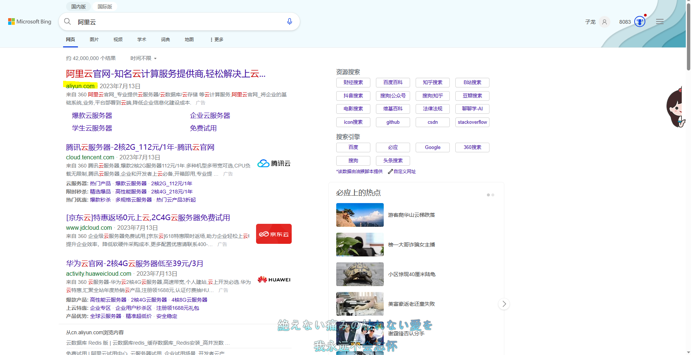Click the 知乎搜索 button
The image size is (691, 355).
tap(433, 83)
